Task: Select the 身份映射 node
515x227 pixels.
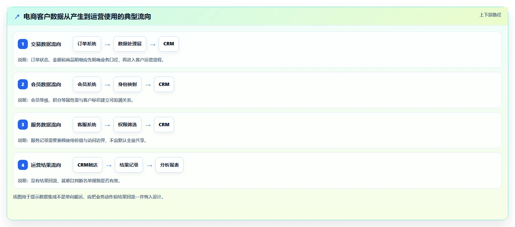Action: 127,84
